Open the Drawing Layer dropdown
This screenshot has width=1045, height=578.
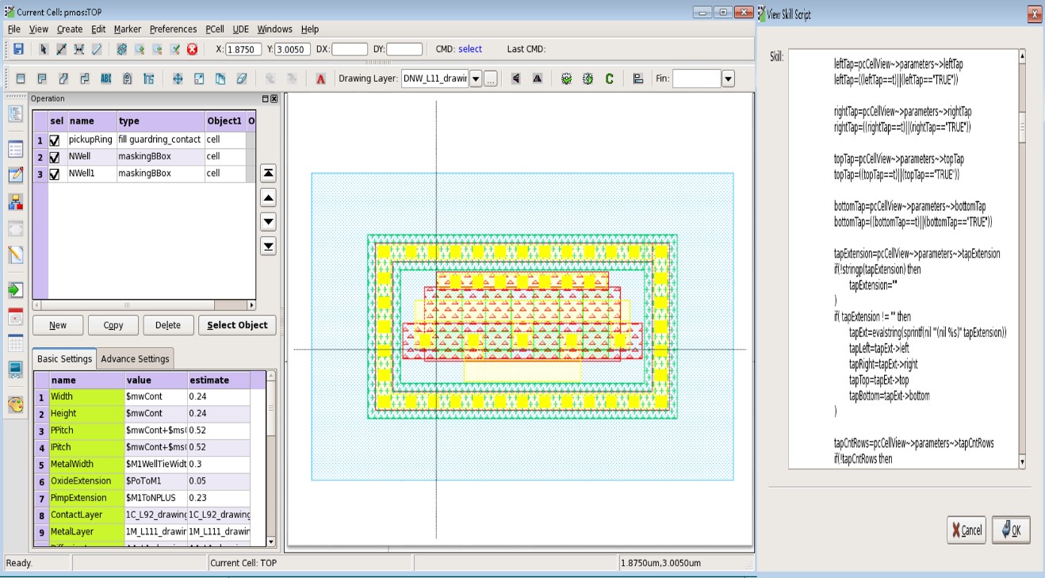click(476, 78)
